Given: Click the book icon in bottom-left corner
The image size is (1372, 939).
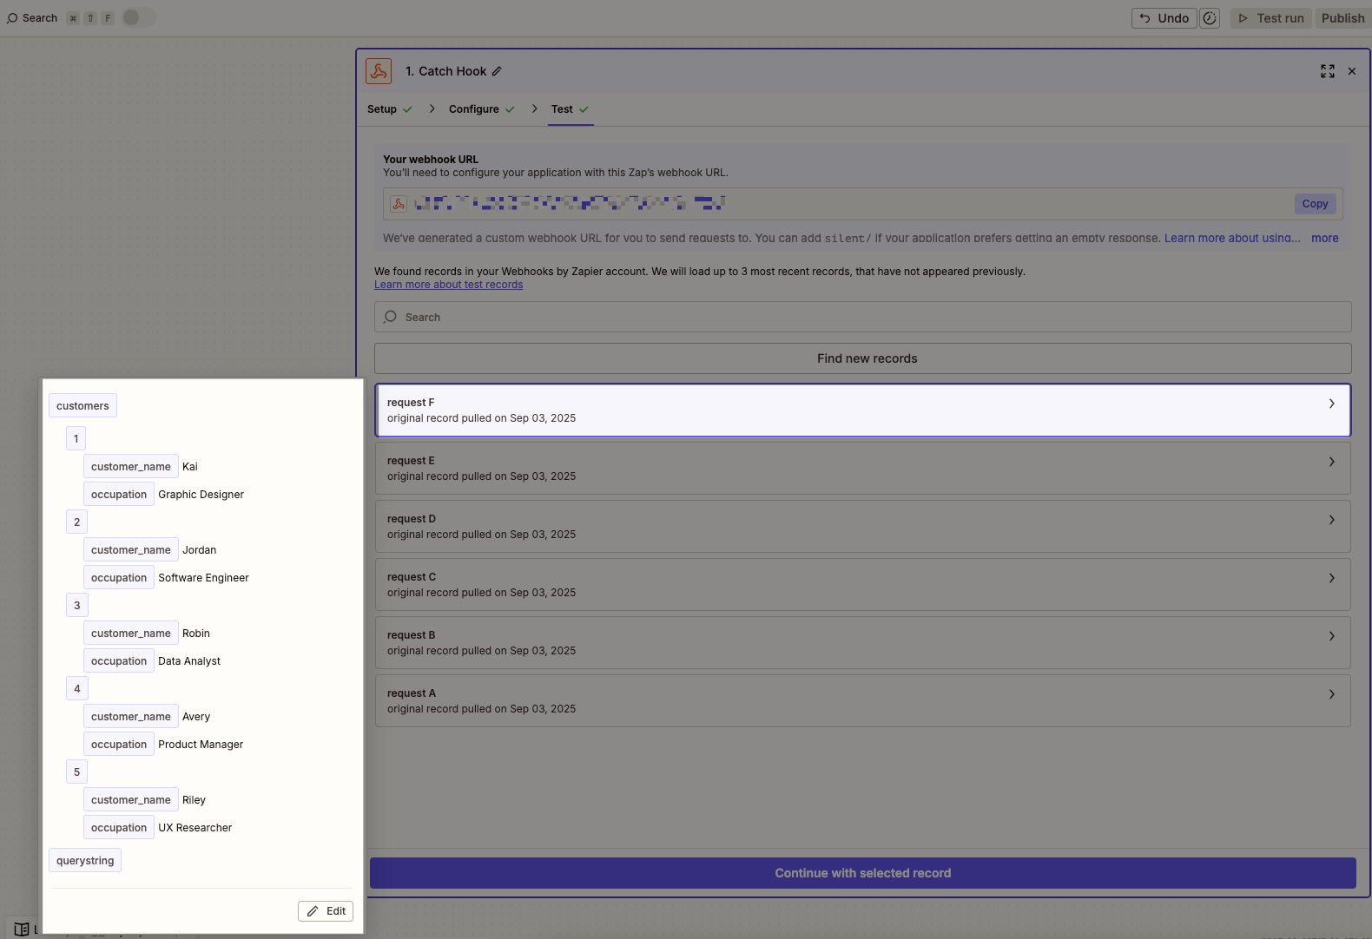Looking at the screenshot, I should (22, 929).
